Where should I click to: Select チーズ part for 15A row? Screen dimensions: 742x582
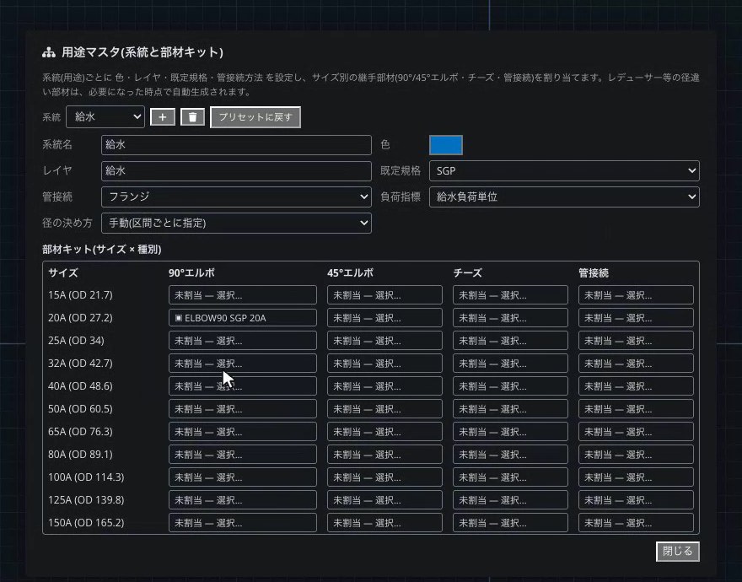(510, 295)
